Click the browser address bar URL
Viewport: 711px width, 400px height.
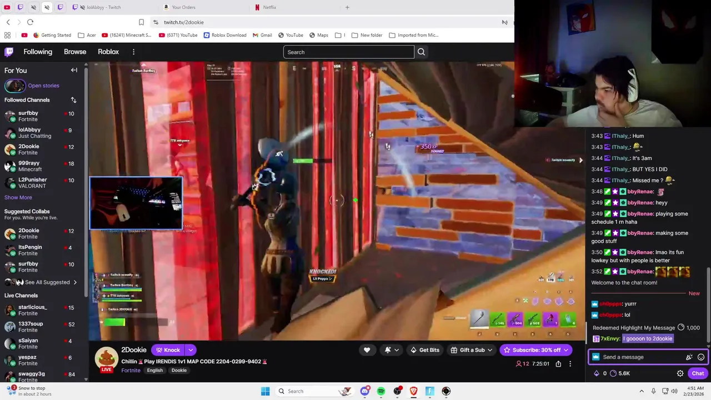(184, 22)
